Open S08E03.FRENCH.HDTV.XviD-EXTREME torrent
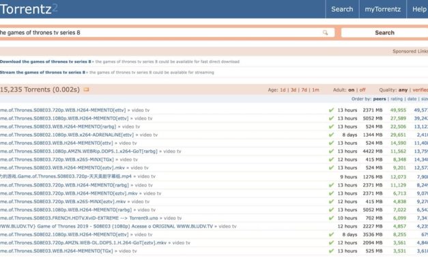This screenshot has height=257, width=428. [x=79, y=218]
